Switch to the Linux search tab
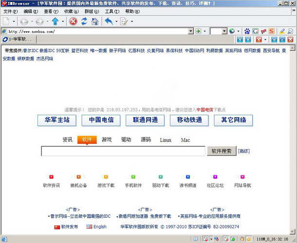Screen dimensions: 297x243 [166, 140]
